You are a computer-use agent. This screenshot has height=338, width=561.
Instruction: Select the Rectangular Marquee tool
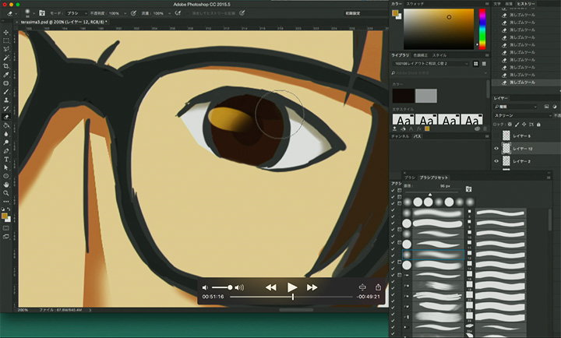pyautogui.click(x=6, y=41)
